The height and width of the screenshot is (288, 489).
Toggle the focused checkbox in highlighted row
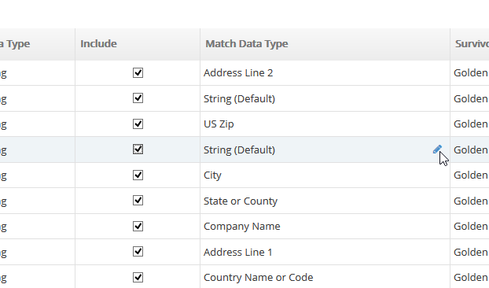point(138,150)
